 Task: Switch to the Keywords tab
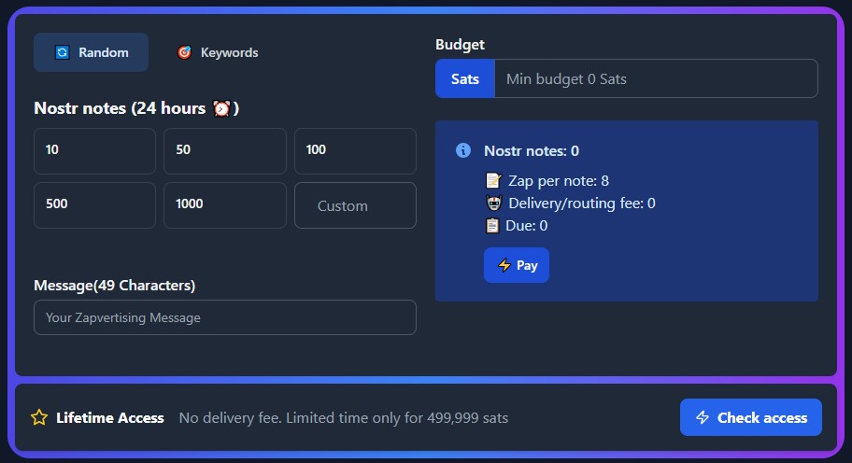click(218, 53)
